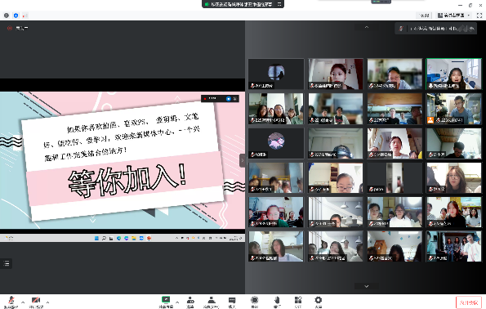
Task: Open the green screen share button
Action: (166, 302)
